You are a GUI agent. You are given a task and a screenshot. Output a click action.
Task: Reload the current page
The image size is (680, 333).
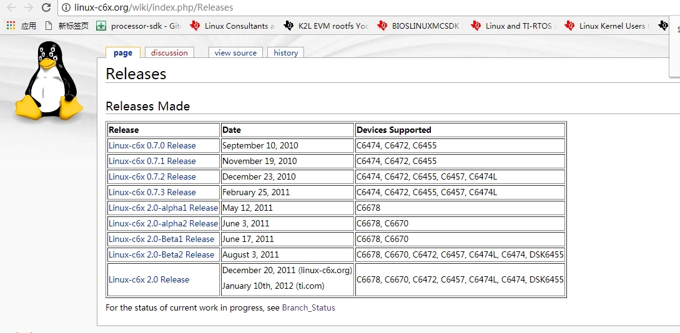click(46, 7)
